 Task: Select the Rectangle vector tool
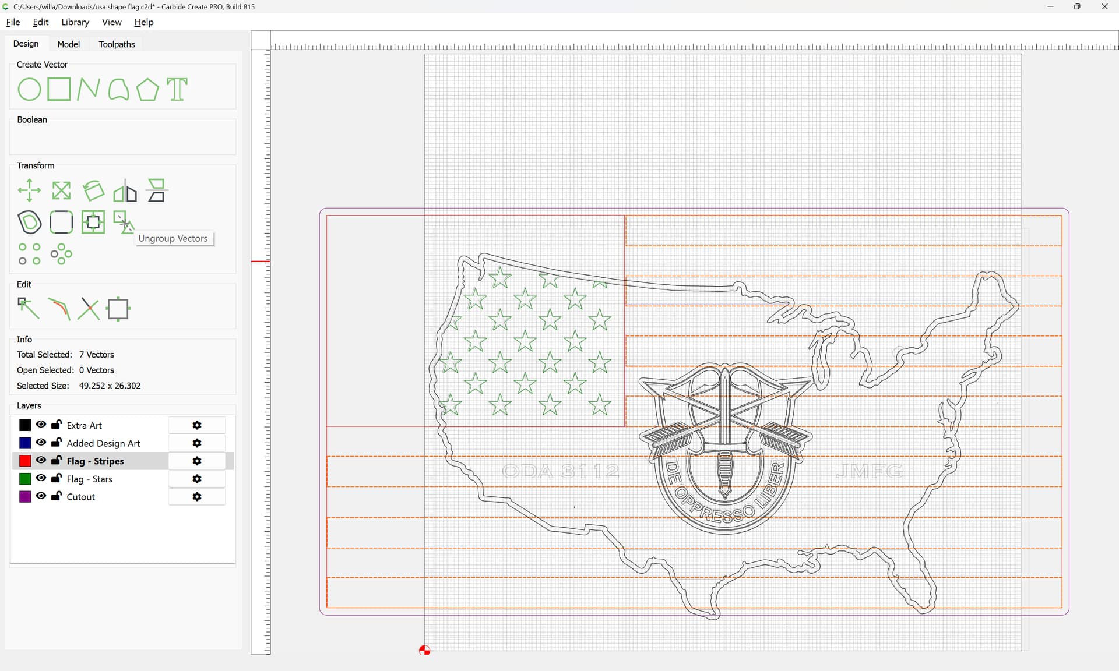(59, 90)
